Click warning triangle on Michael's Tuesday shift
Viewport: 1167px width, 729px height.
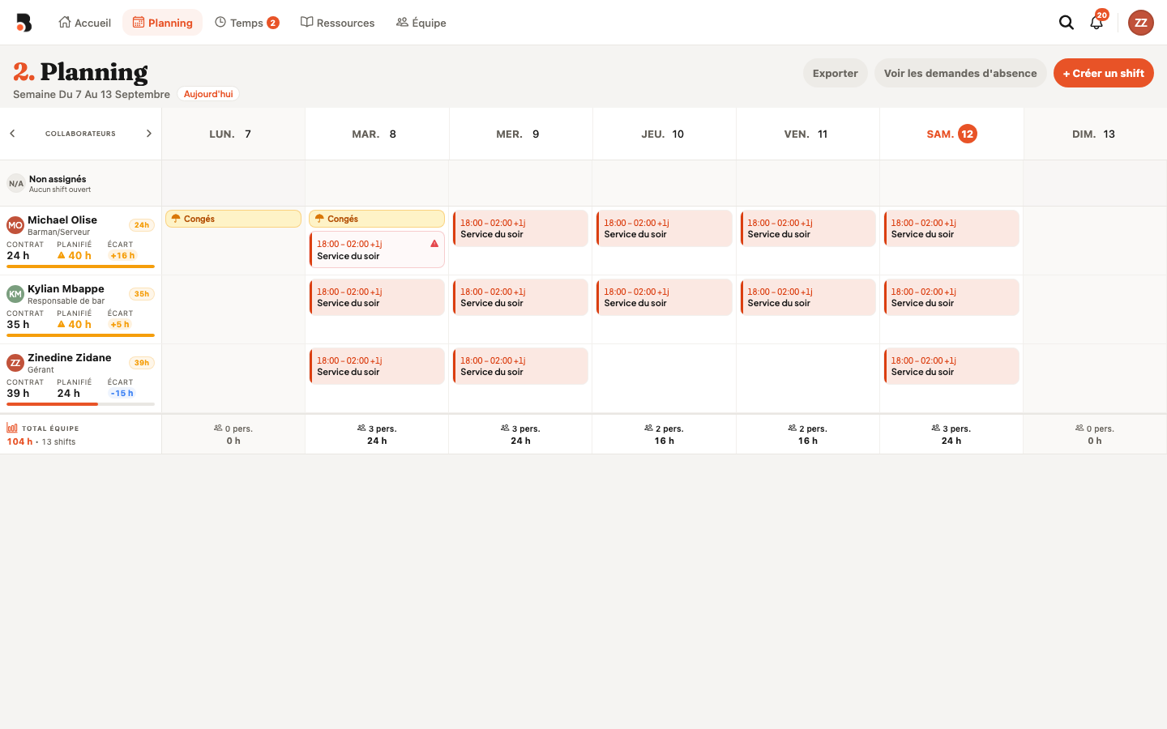pos(434,243)
